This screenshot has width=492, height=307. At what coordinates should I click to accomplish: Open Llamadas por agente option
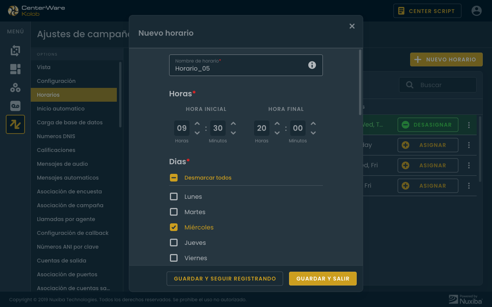point(74,219)
